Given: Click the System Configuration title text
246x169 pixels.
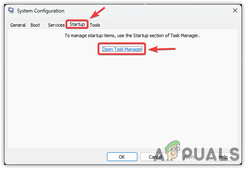Looking at the screenshot, I should coord(41,11).
